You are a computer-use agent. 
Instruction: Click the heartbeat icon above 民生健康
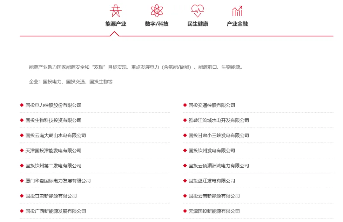(198, 11)
